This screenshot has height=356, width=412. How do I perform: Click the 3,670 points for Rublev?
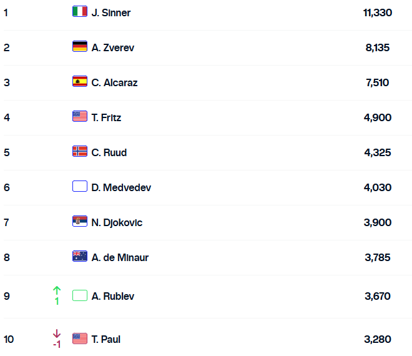pos(377,297)
